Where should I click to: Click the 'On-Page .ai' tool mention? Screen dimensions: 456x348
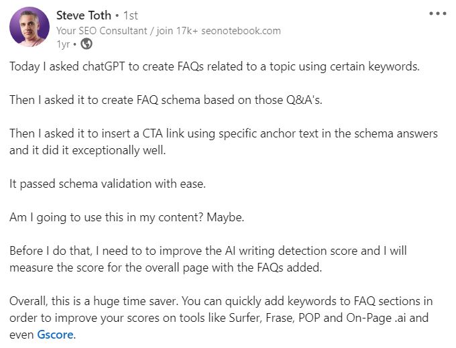pos(376,318)
